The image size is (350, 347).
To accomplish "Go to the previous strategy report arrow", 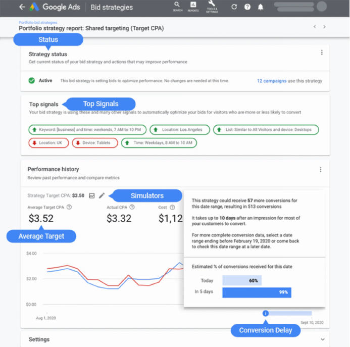I will coord(315,27).
